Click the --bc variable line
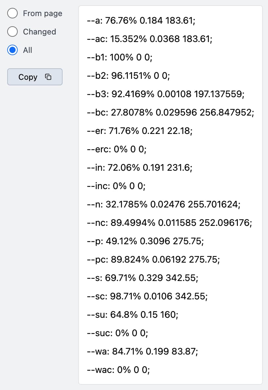The height and width of the screenshot is (390, 268). coord(171,113)
